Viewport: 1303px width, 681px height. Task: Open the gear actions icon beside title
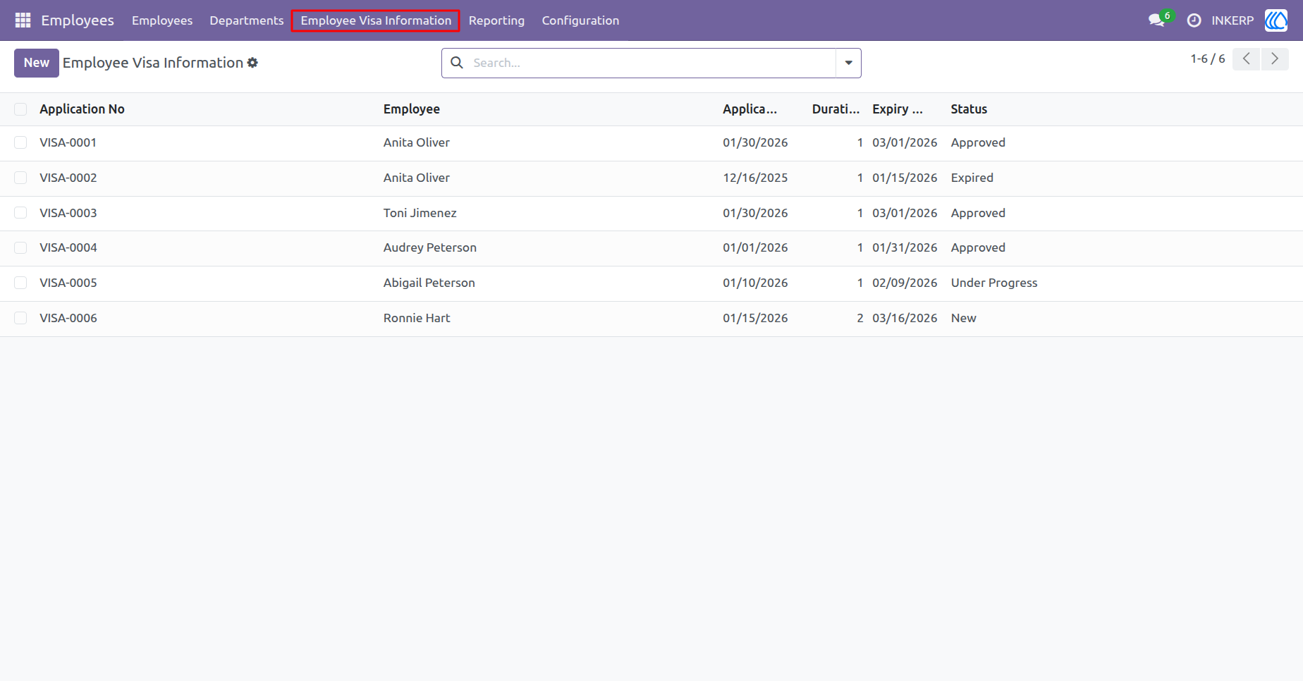coord(252,63)
